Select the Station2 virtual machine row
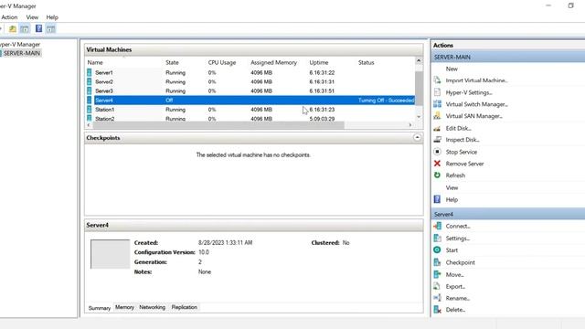Screen dimensions: 585x329 [250, 118]
